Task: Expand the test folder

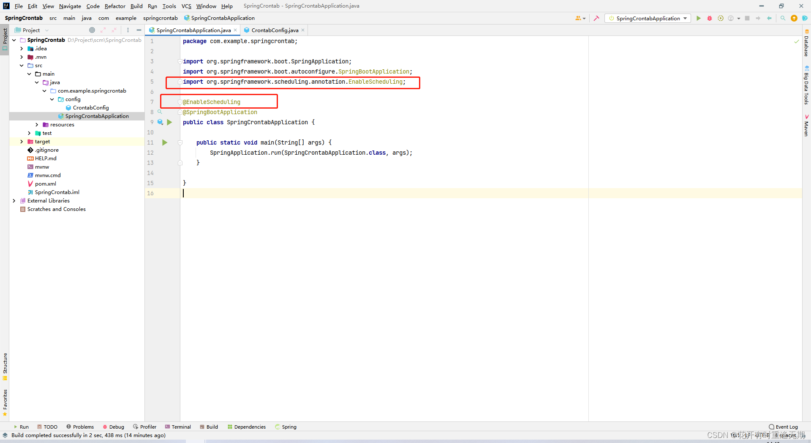Action: [x=29, y=133]
